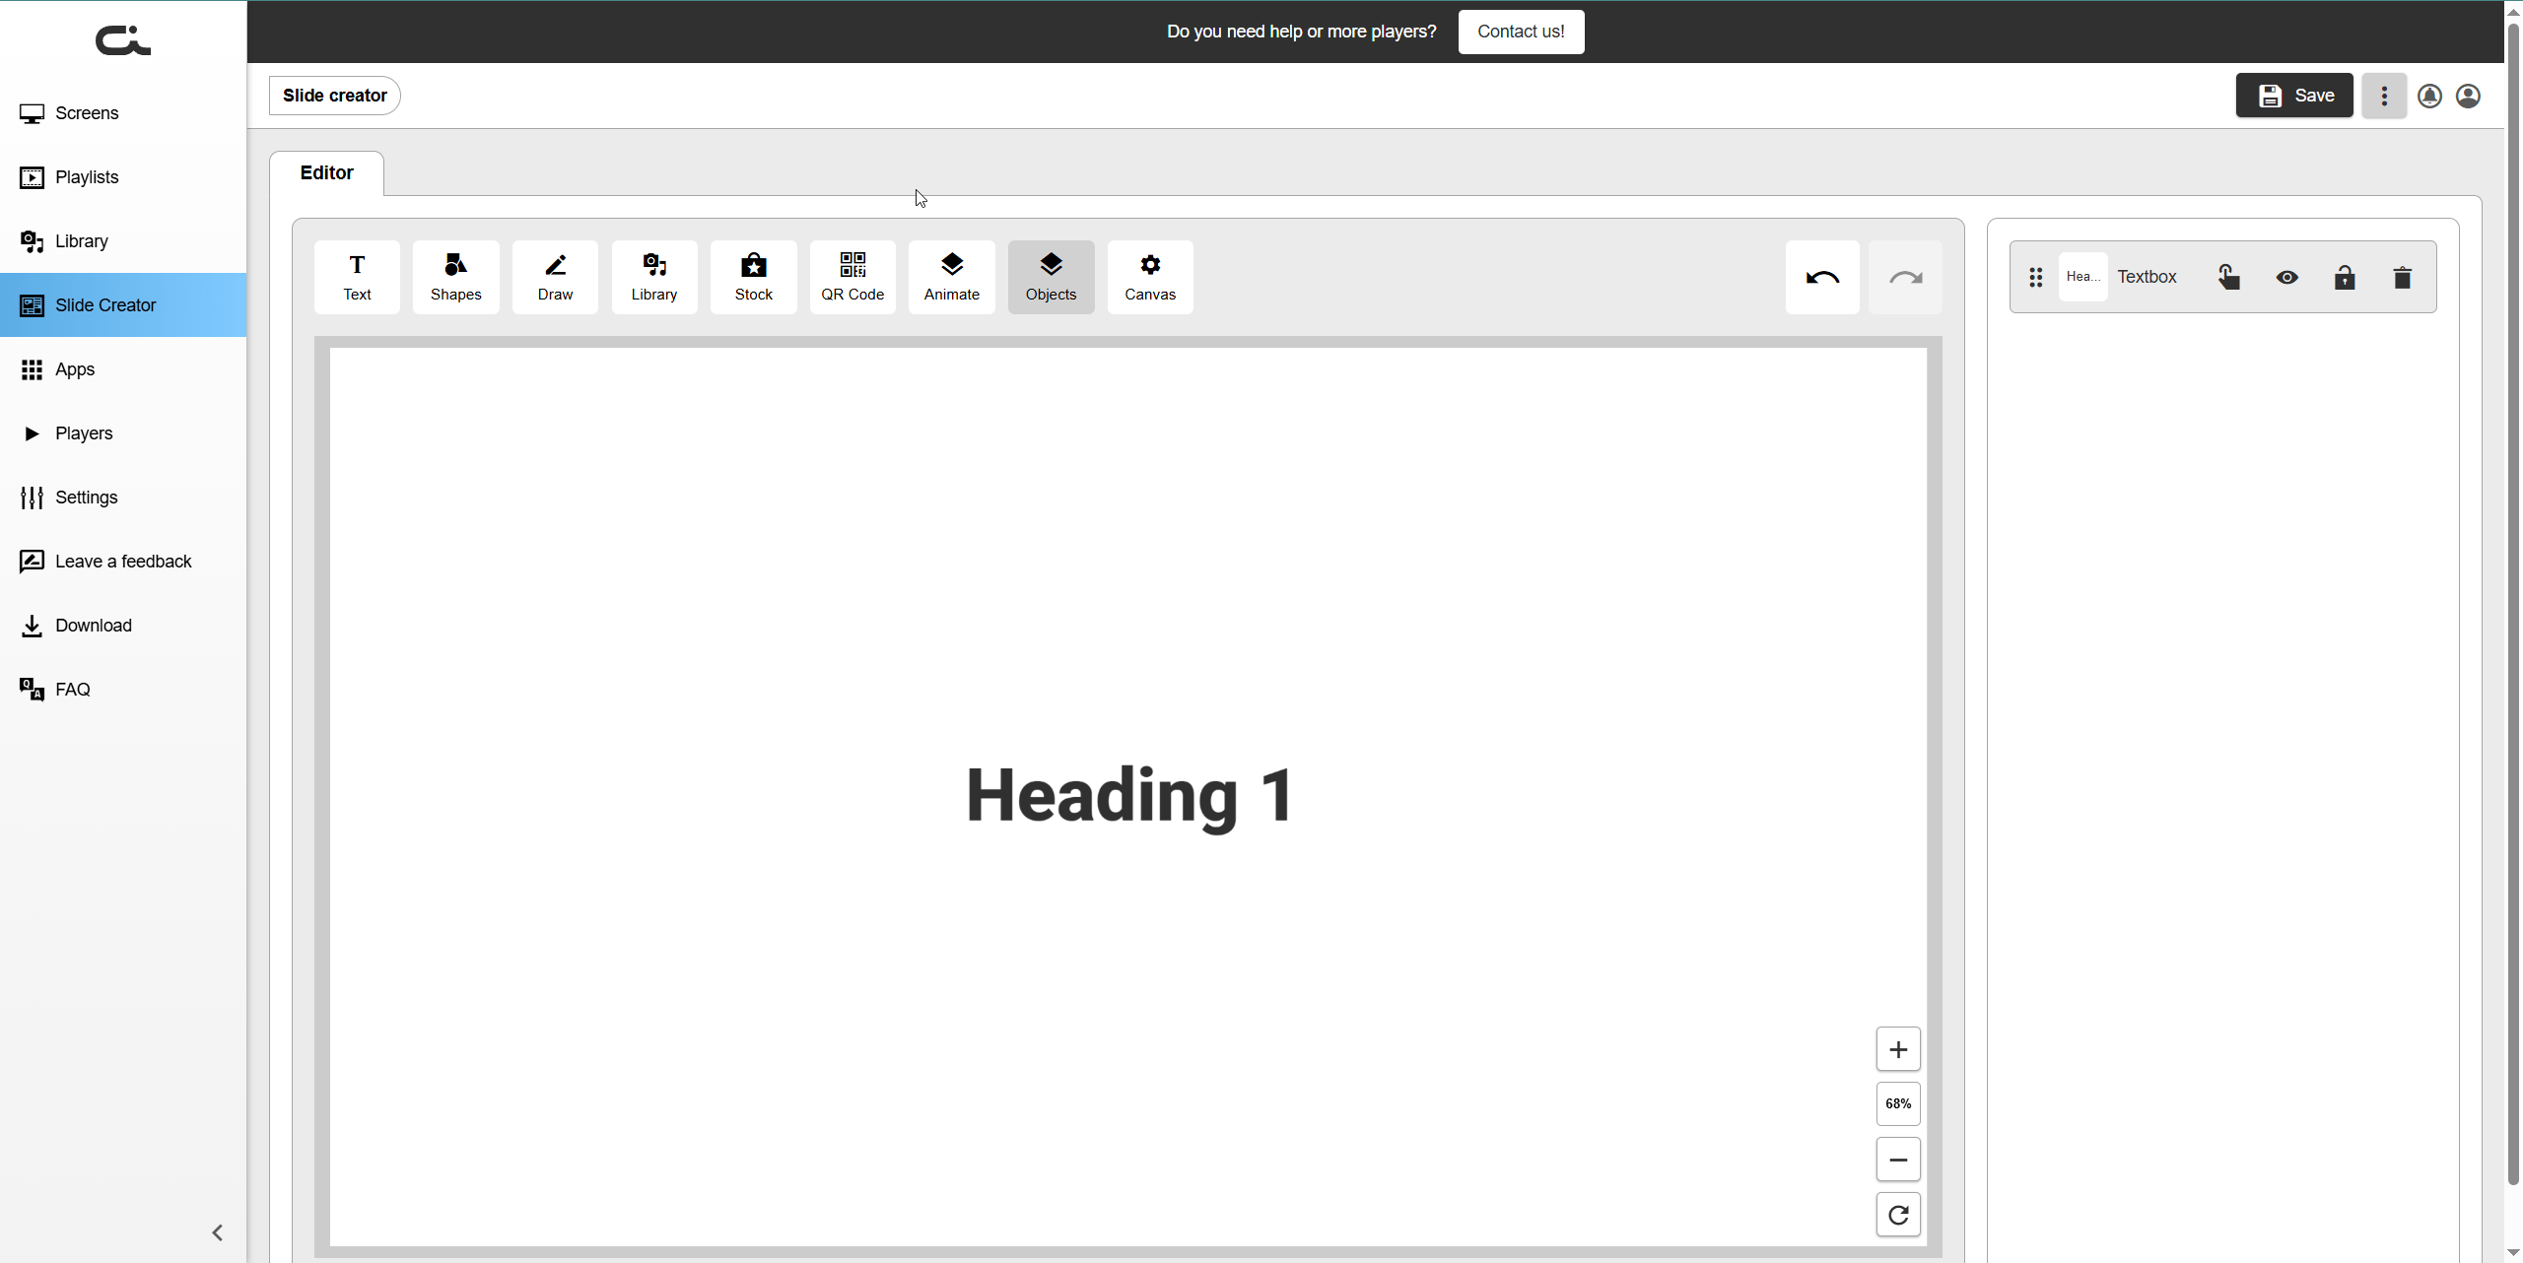Open the QR Code tool
Screen dimensions: 2523x1263
[852, 277]
